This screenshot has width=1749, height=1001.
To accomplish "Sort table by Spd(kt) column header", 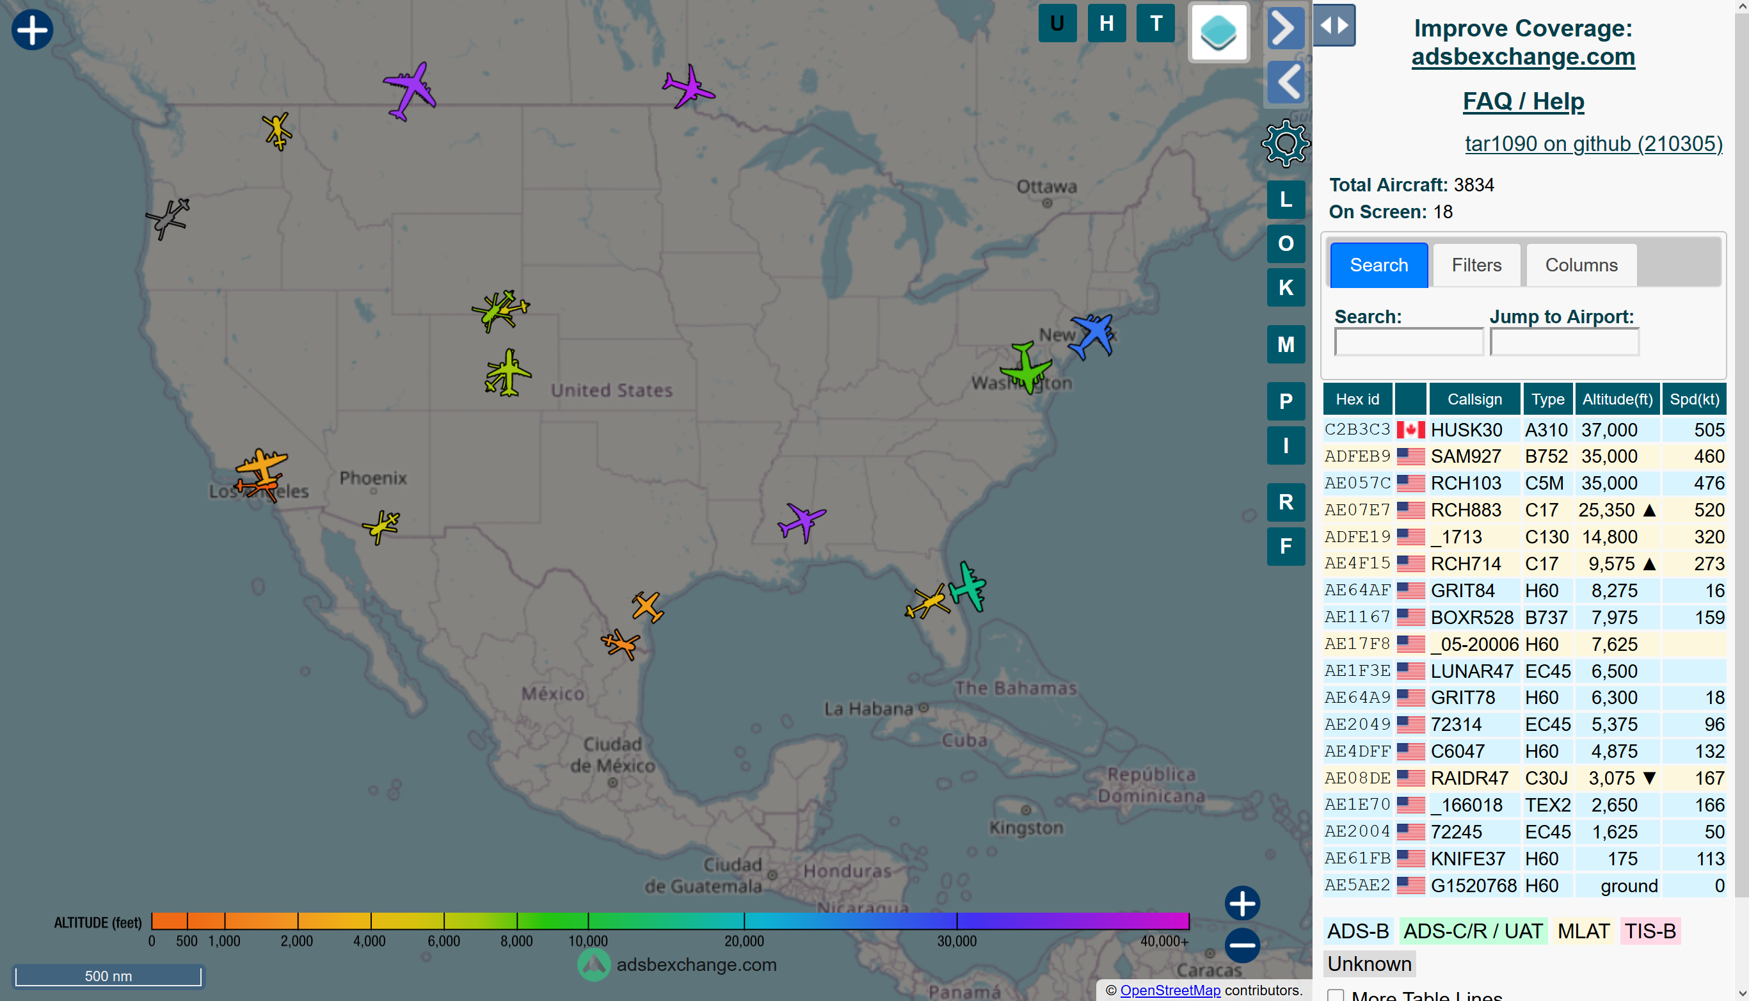I will pos(1694,399).
